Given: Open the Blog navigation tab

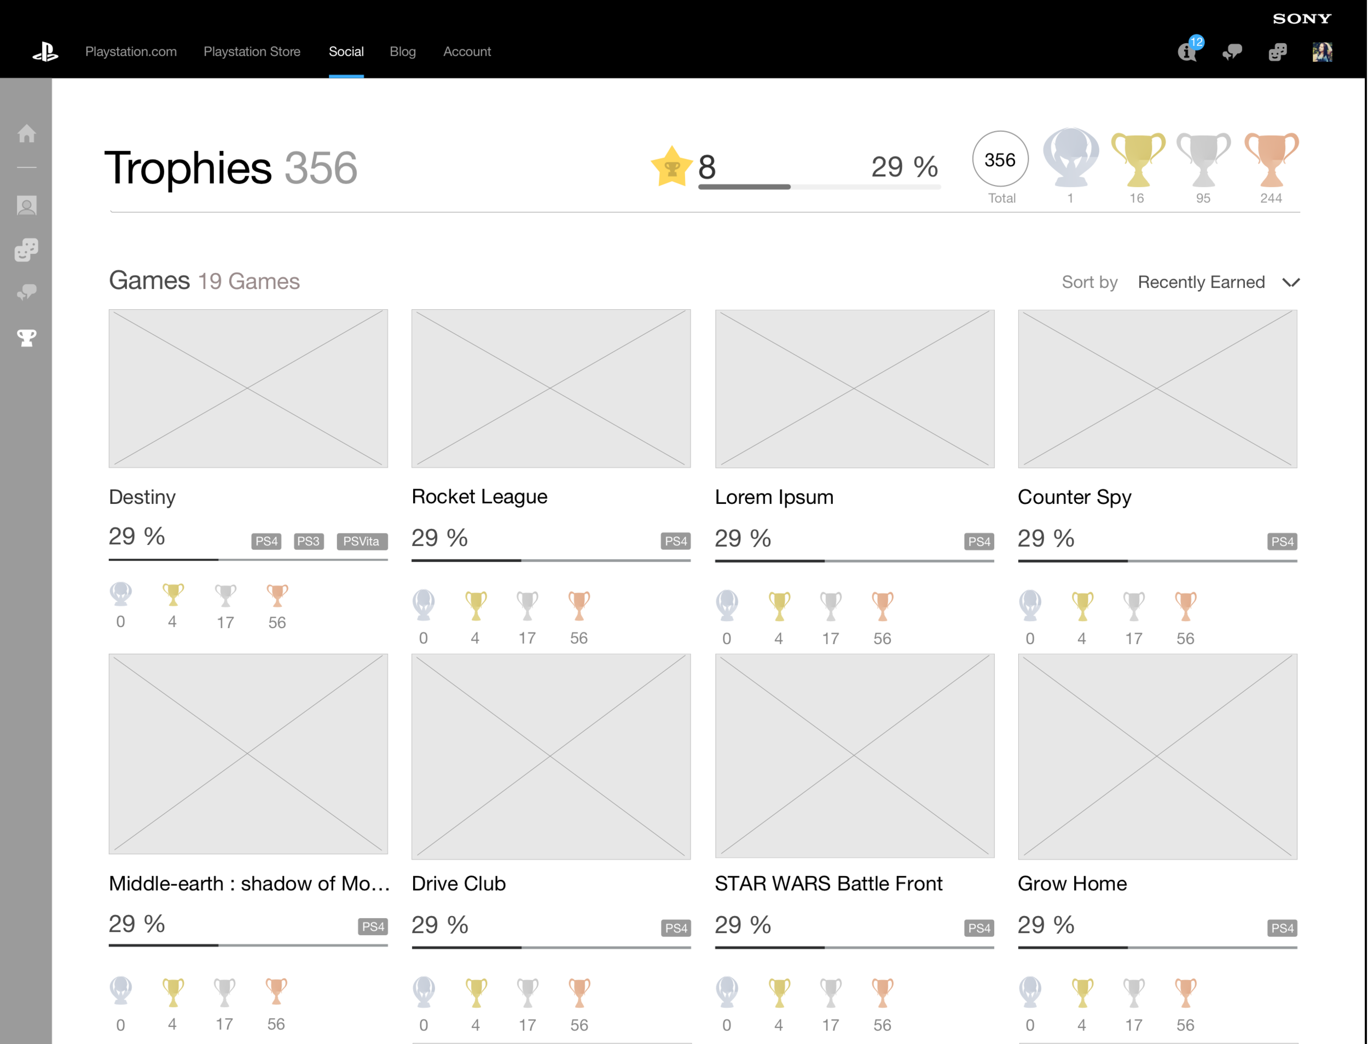Looking at the screenshot, I should pos(402,51).
